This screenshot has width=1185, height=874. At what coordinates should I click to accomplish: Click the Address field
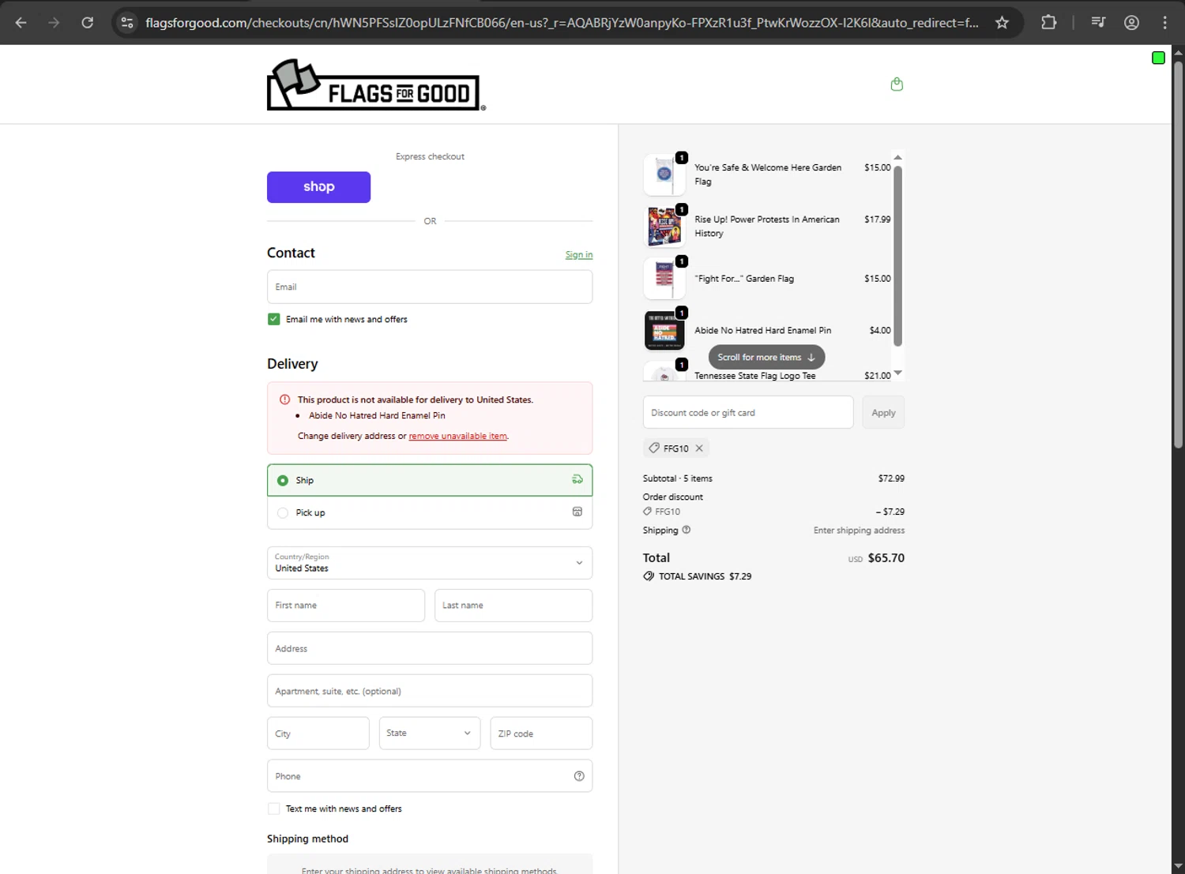coord(430,648)
